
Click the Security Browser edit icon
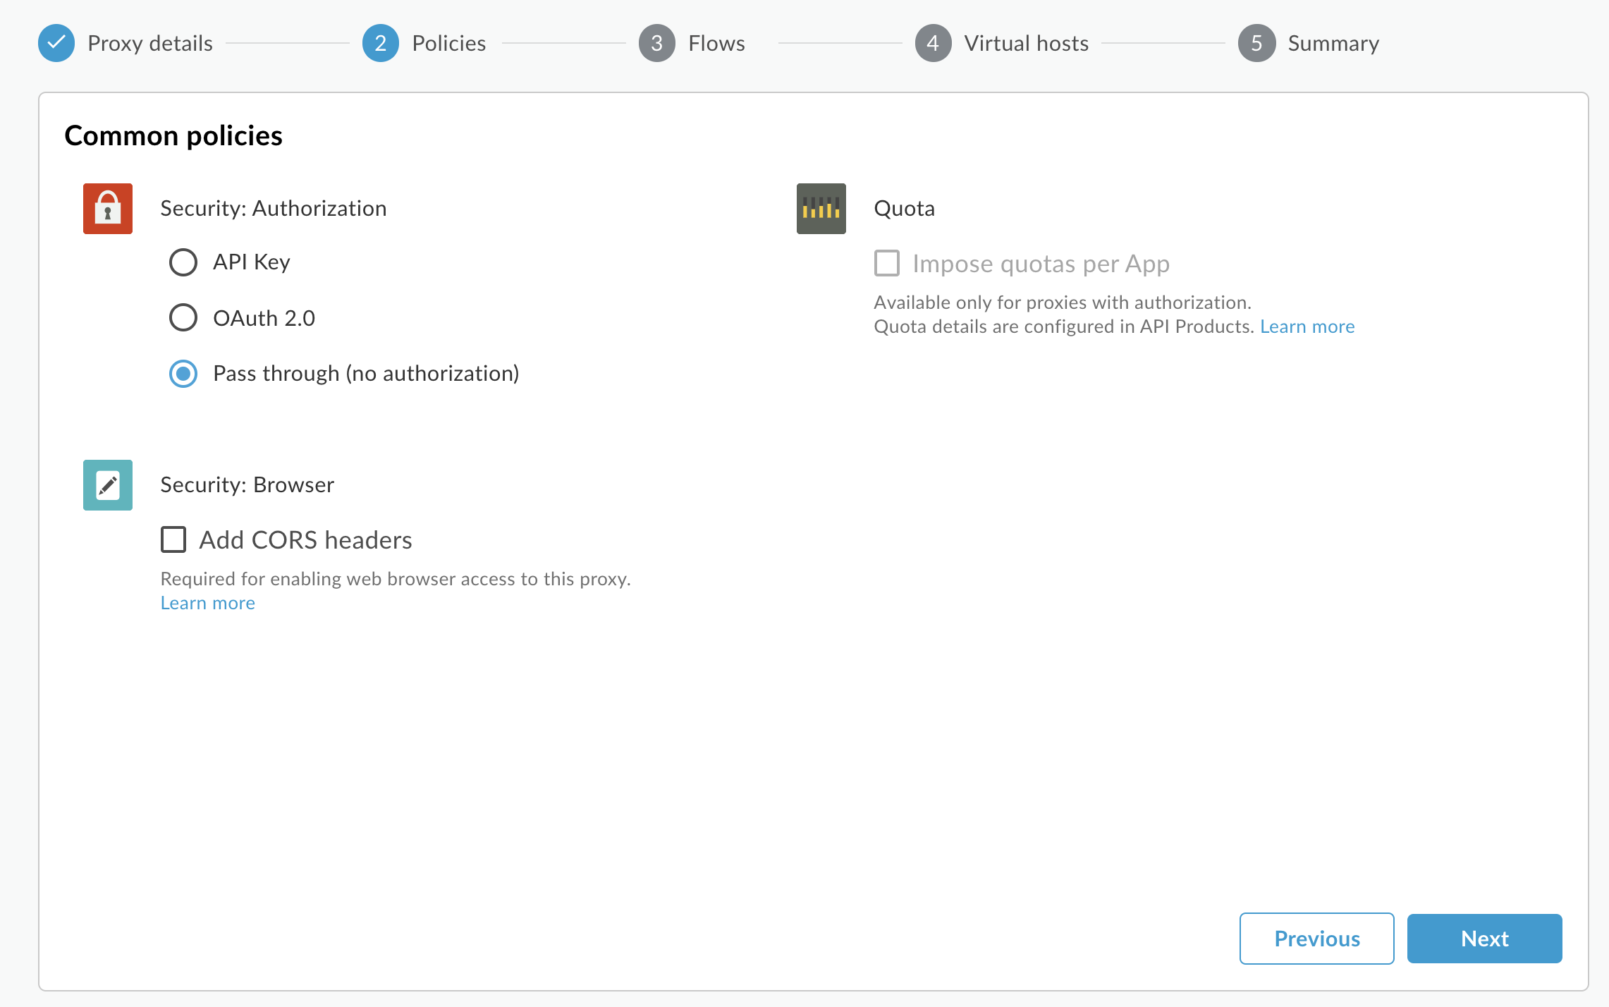click(108, 485)
